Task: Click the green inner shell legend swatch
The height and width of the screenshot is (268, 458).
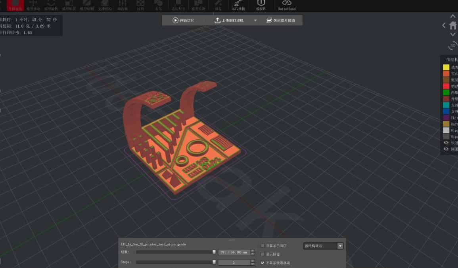Action: coord(446,93)
